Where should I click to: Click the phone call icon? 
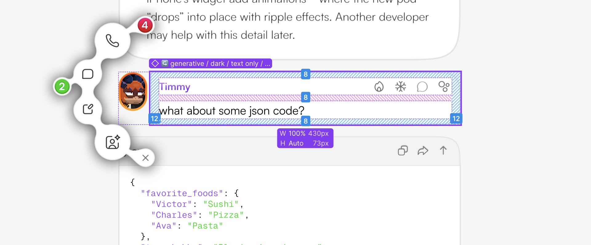click(112, 41)
